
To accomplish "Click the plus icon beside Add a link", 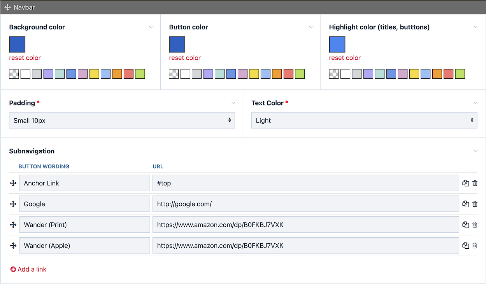I will [13, 269].
